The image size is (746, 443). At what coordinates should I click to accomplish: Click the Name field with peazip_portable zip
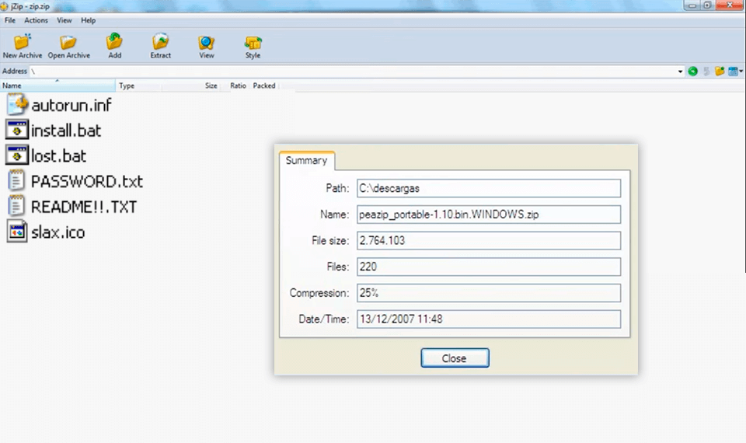tap(489, 215)
